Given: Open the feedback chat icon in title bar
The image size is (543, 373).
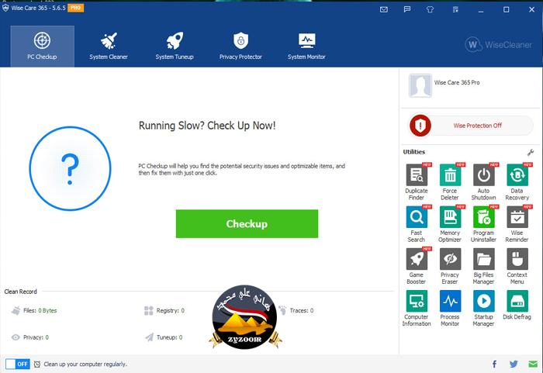Looking at the screenshot, I should pos(407,9).
